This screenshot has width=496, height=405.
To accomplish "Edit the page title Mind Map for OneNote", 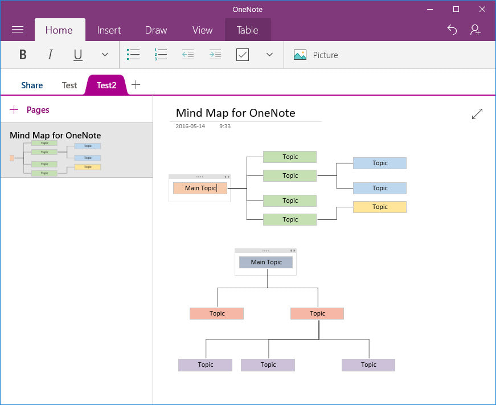I will pos(235,113).
